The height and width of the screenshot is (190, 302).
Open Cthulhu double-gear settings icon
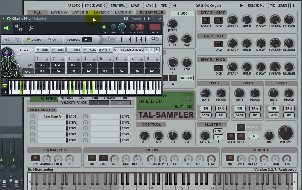(155, 39)
